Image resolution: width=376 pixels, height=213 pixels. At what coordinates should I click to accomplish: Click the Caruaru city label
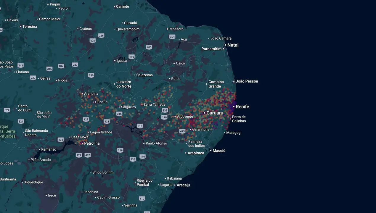click(x=215, y=113)
